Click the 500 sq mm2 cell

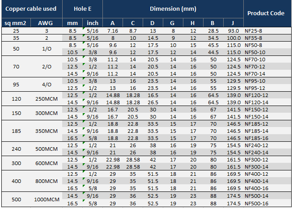[x=16, y=200]
